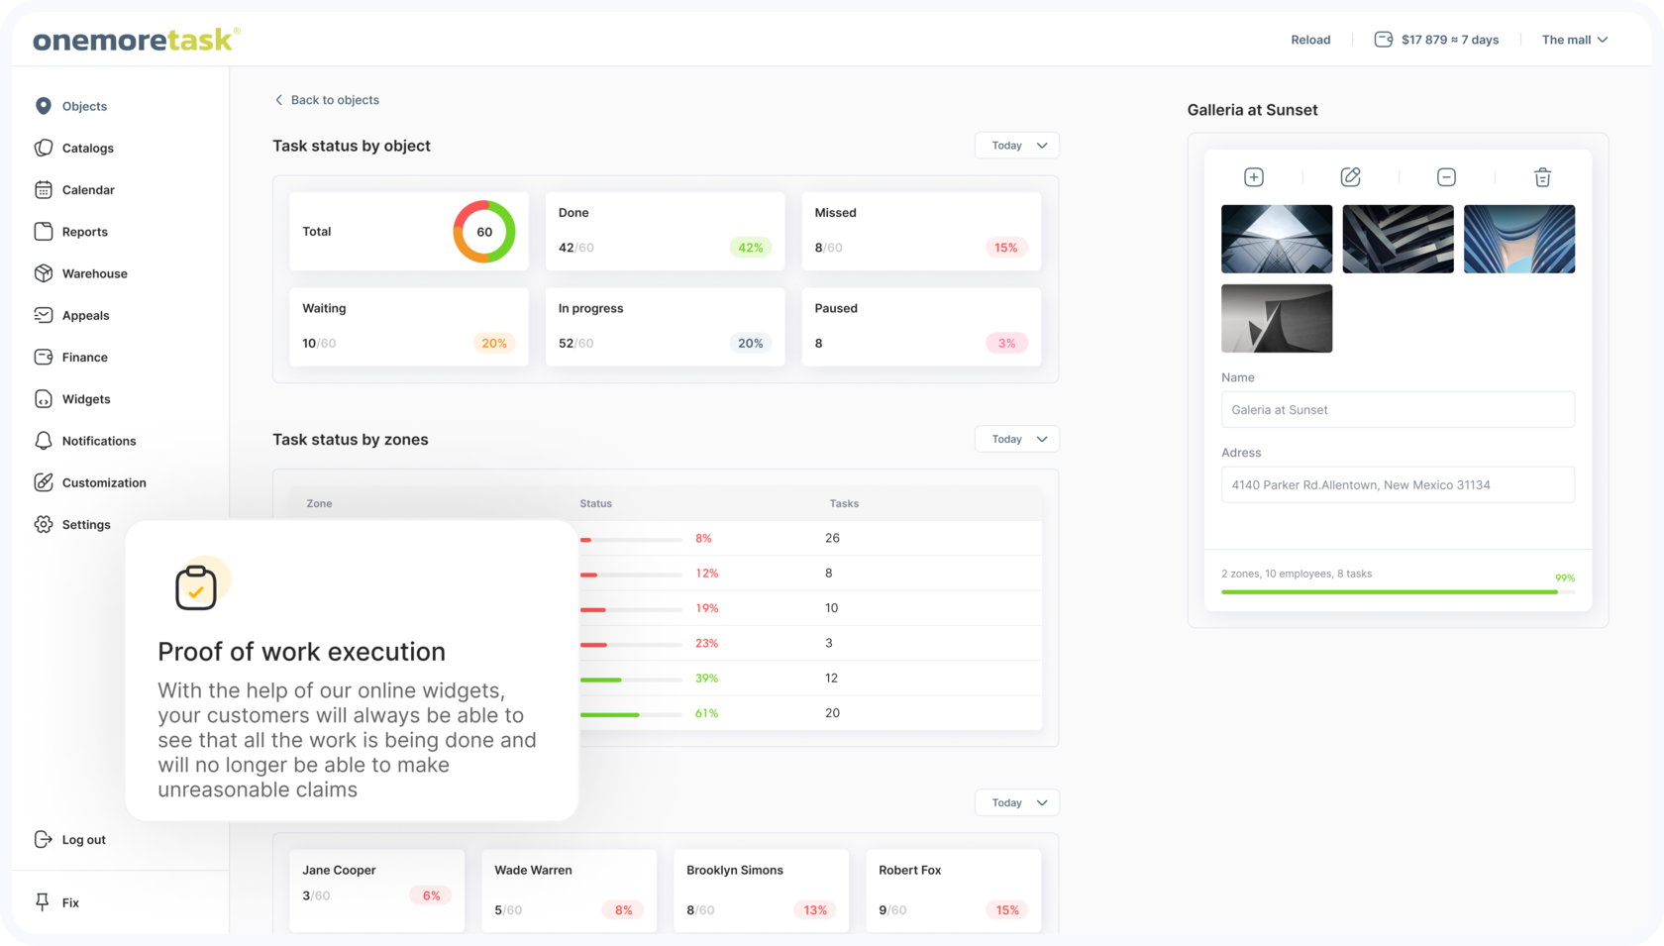Click the Log out icon
This screenshot has height=946, width=1664.
click(x=43, y=839)
